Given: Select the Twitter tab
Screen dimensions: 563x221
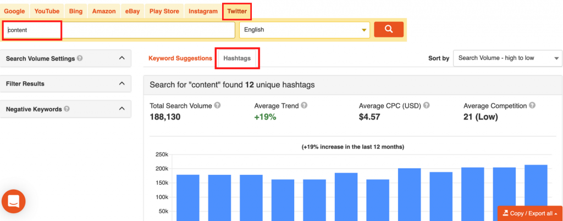Looking at the screenshot, I should pos(237,11).
